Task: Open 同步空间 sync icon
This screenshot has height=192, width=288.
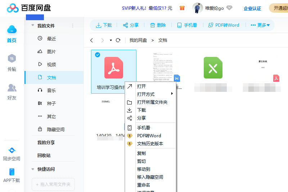Action: pyautogui.click(x=12, y=150)
